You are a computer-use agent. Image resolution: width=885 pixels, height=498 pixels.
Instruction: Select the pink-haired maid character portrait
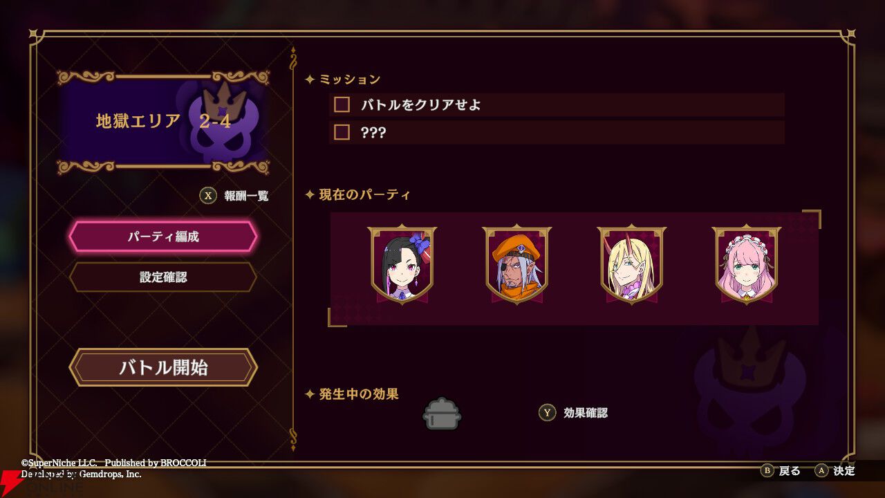[x=747, y=264]
